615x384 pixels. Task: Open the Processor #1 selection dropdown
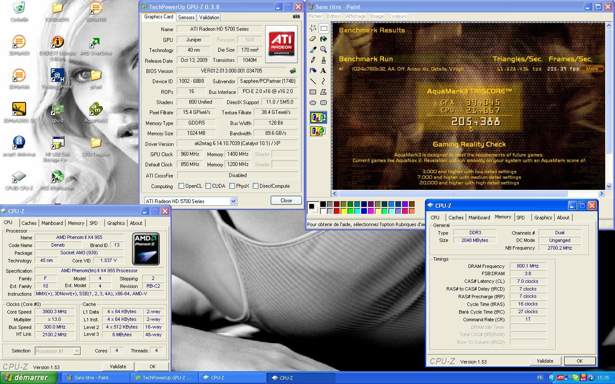pos(77,351)
